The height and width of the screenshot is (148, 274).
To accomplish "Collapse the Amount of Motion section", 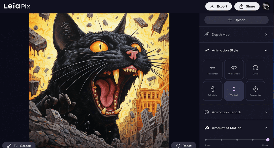I will click(266, 128).
